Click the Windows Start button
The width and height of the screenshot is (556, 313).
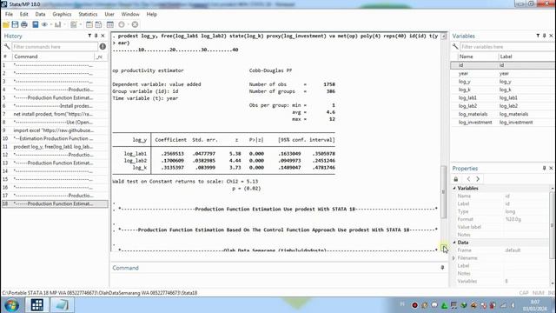11,305
